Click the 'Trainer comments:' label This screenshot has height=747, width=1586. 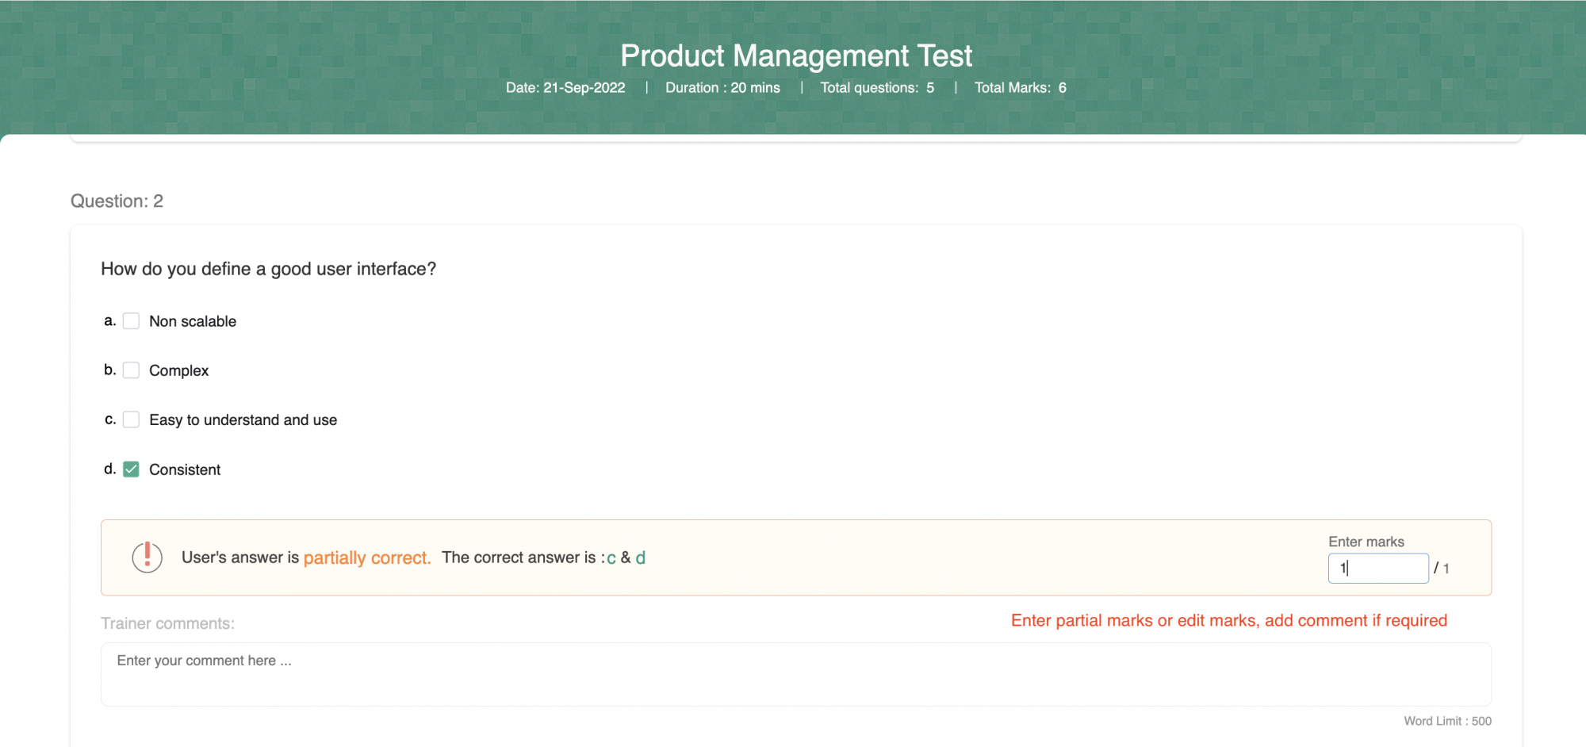167,623
